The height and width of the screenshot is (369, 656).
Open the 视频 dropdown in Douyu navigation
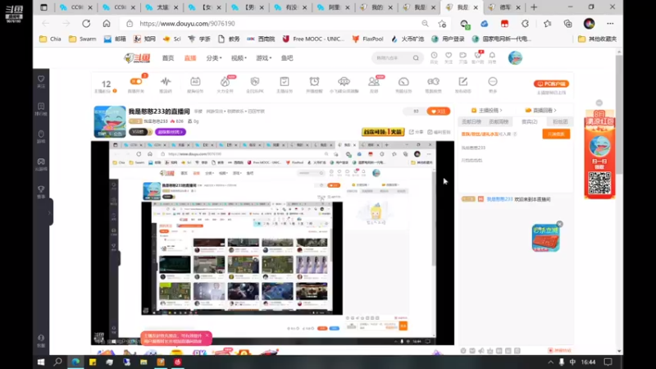(x=239, y=58)
